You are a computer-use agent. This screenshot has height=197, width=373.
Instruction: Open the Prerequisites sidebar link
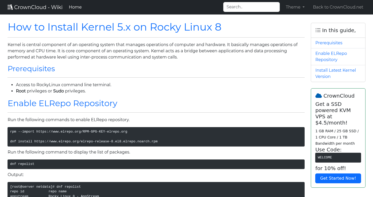(x=329, y=43)
